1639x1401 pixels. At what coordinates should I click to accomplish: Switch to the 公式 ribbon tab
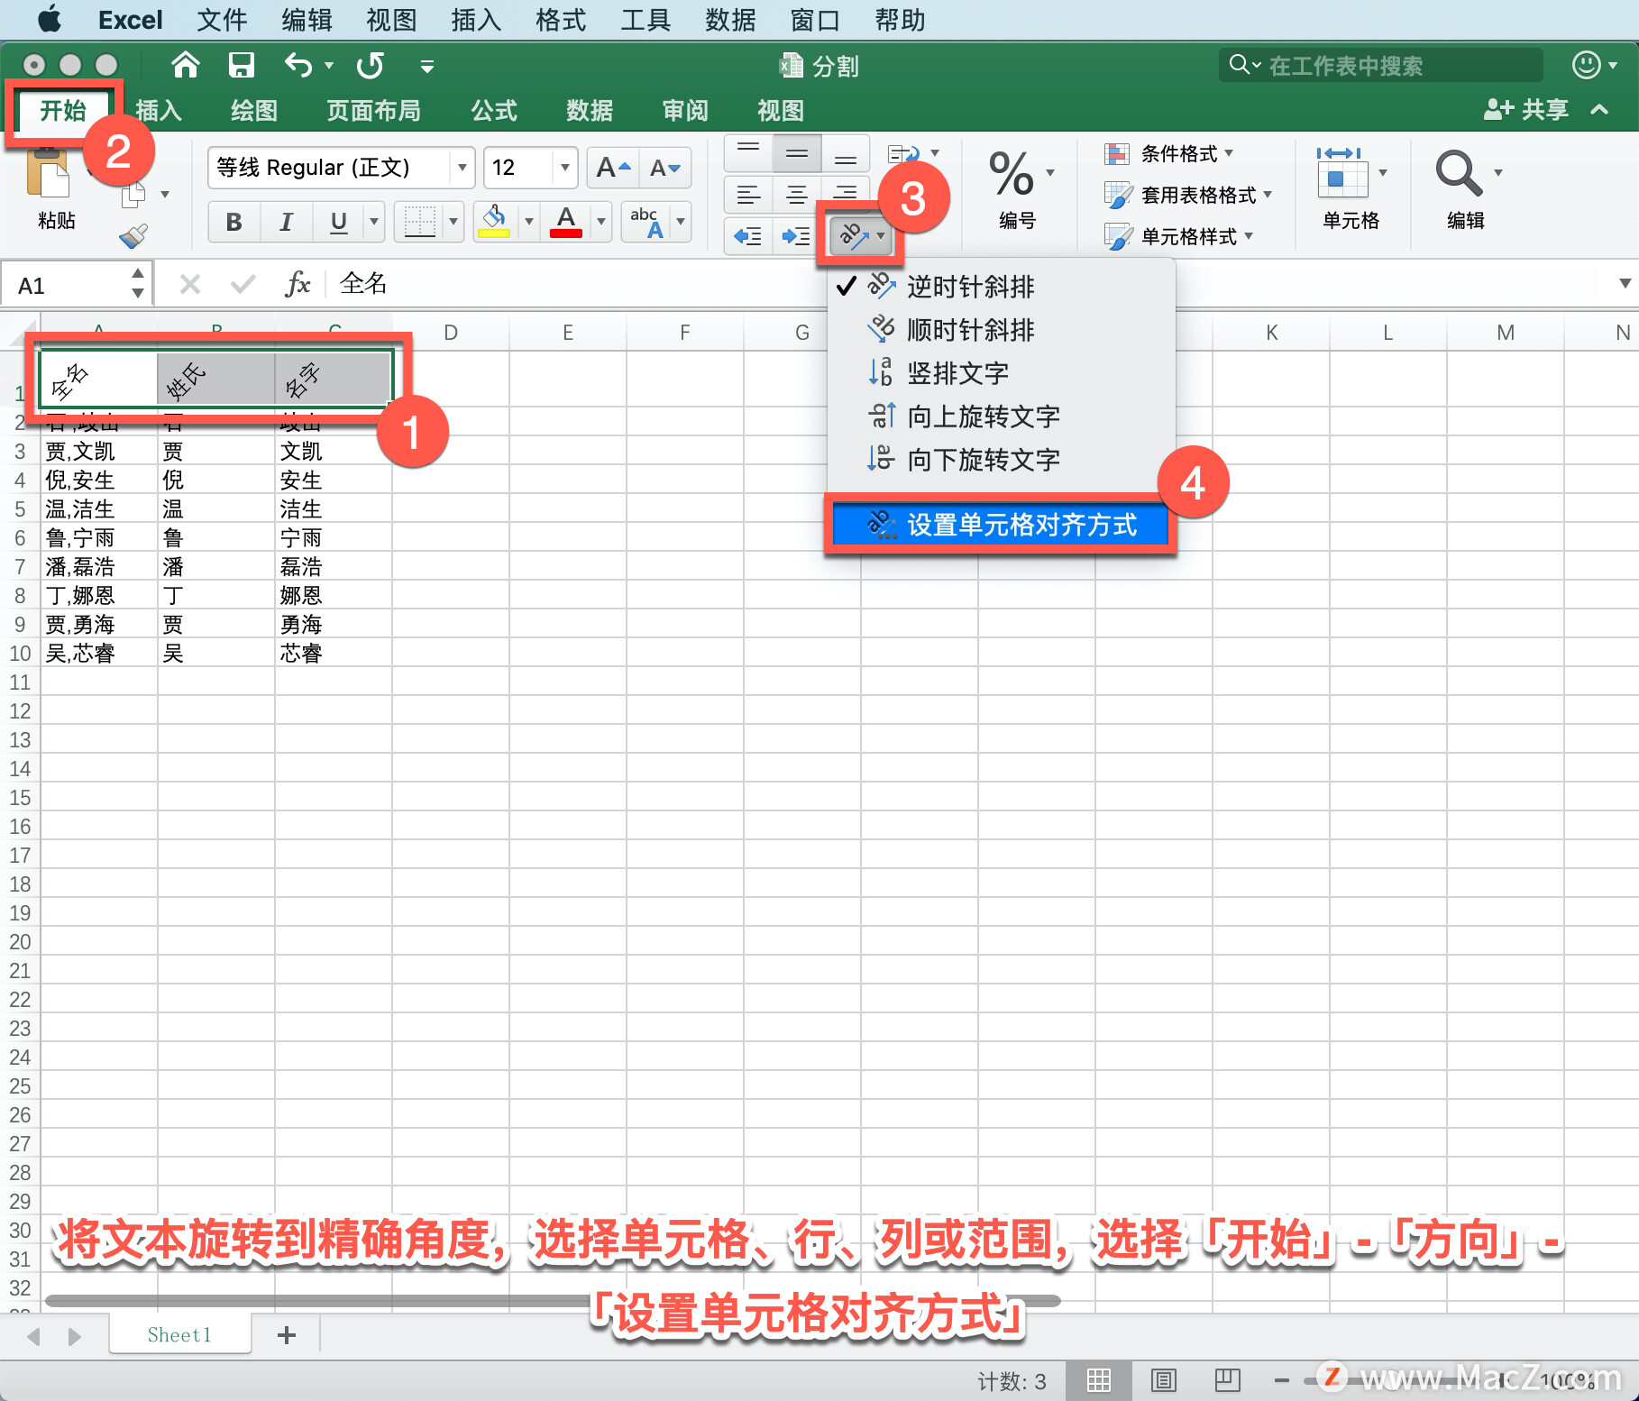[493, 111]
